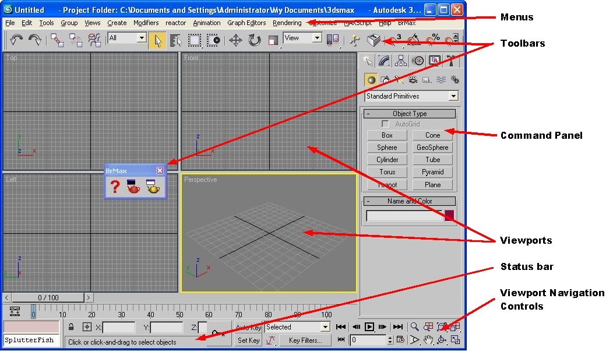Toggle Absolute/Offset transform type-in mode
The height and width of the screenshot is (351, 606).
(x=87, y=327)
